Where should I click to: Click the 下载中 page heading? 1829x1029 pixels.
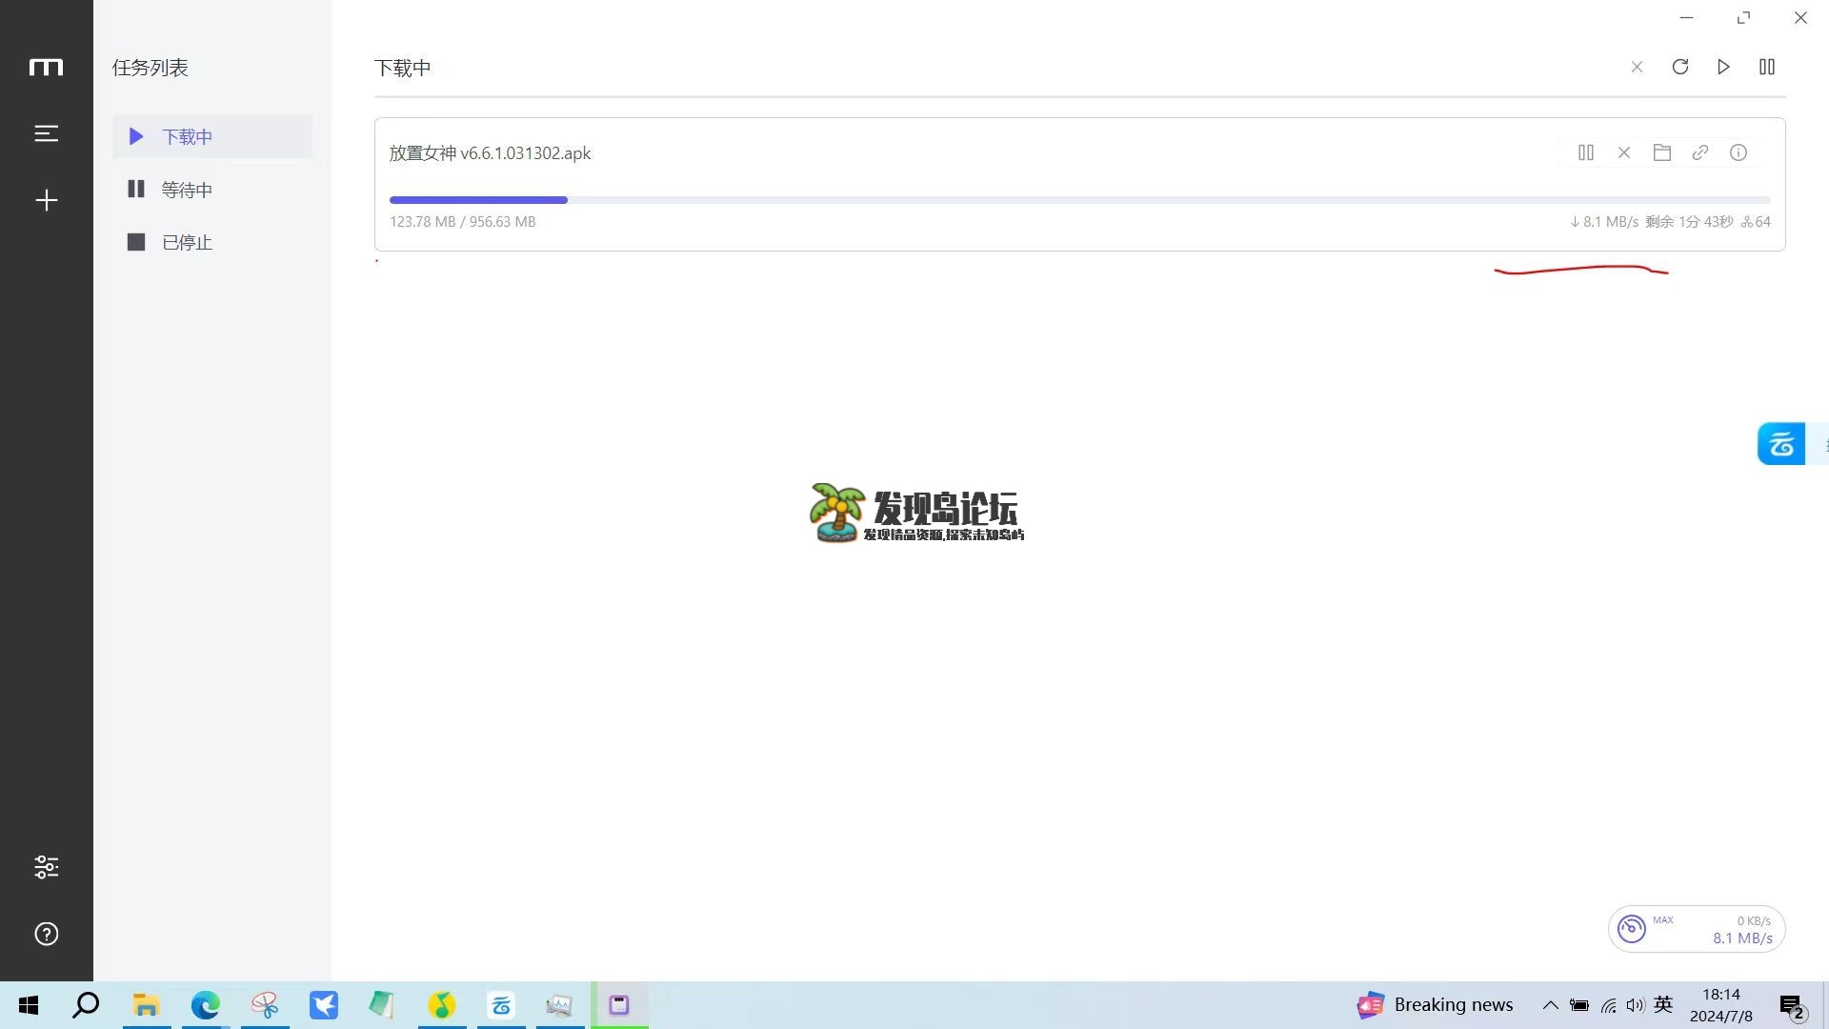[x=403, y=68]
